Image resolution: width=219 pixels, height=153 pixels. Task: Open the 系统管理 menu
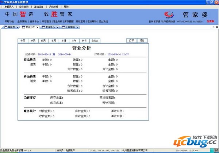(x=54, y=7)
